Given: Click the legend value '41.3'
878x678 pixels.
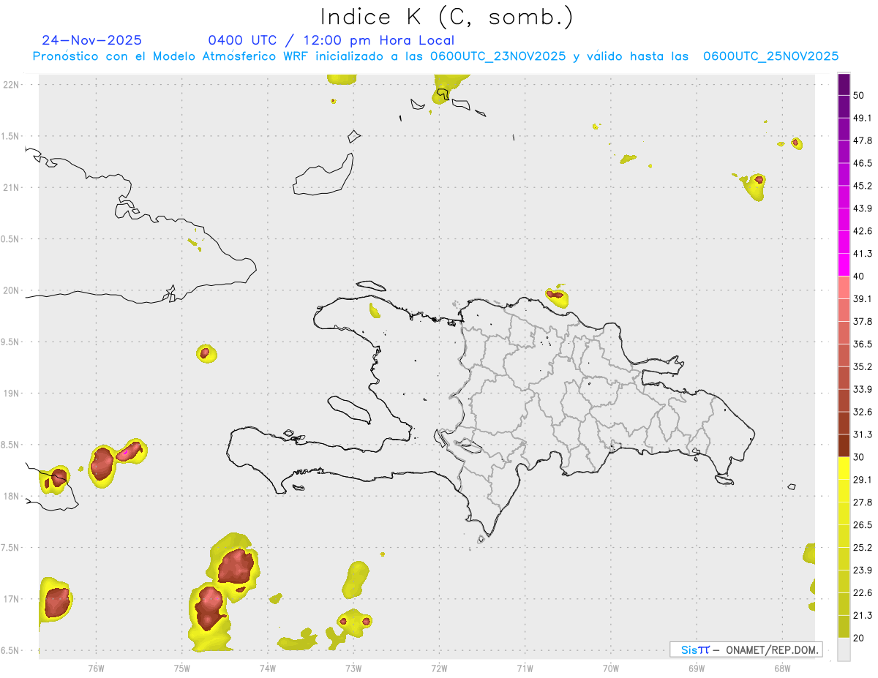Looking at the screenshot, I should pyautogui.click(x=863, y=254).
